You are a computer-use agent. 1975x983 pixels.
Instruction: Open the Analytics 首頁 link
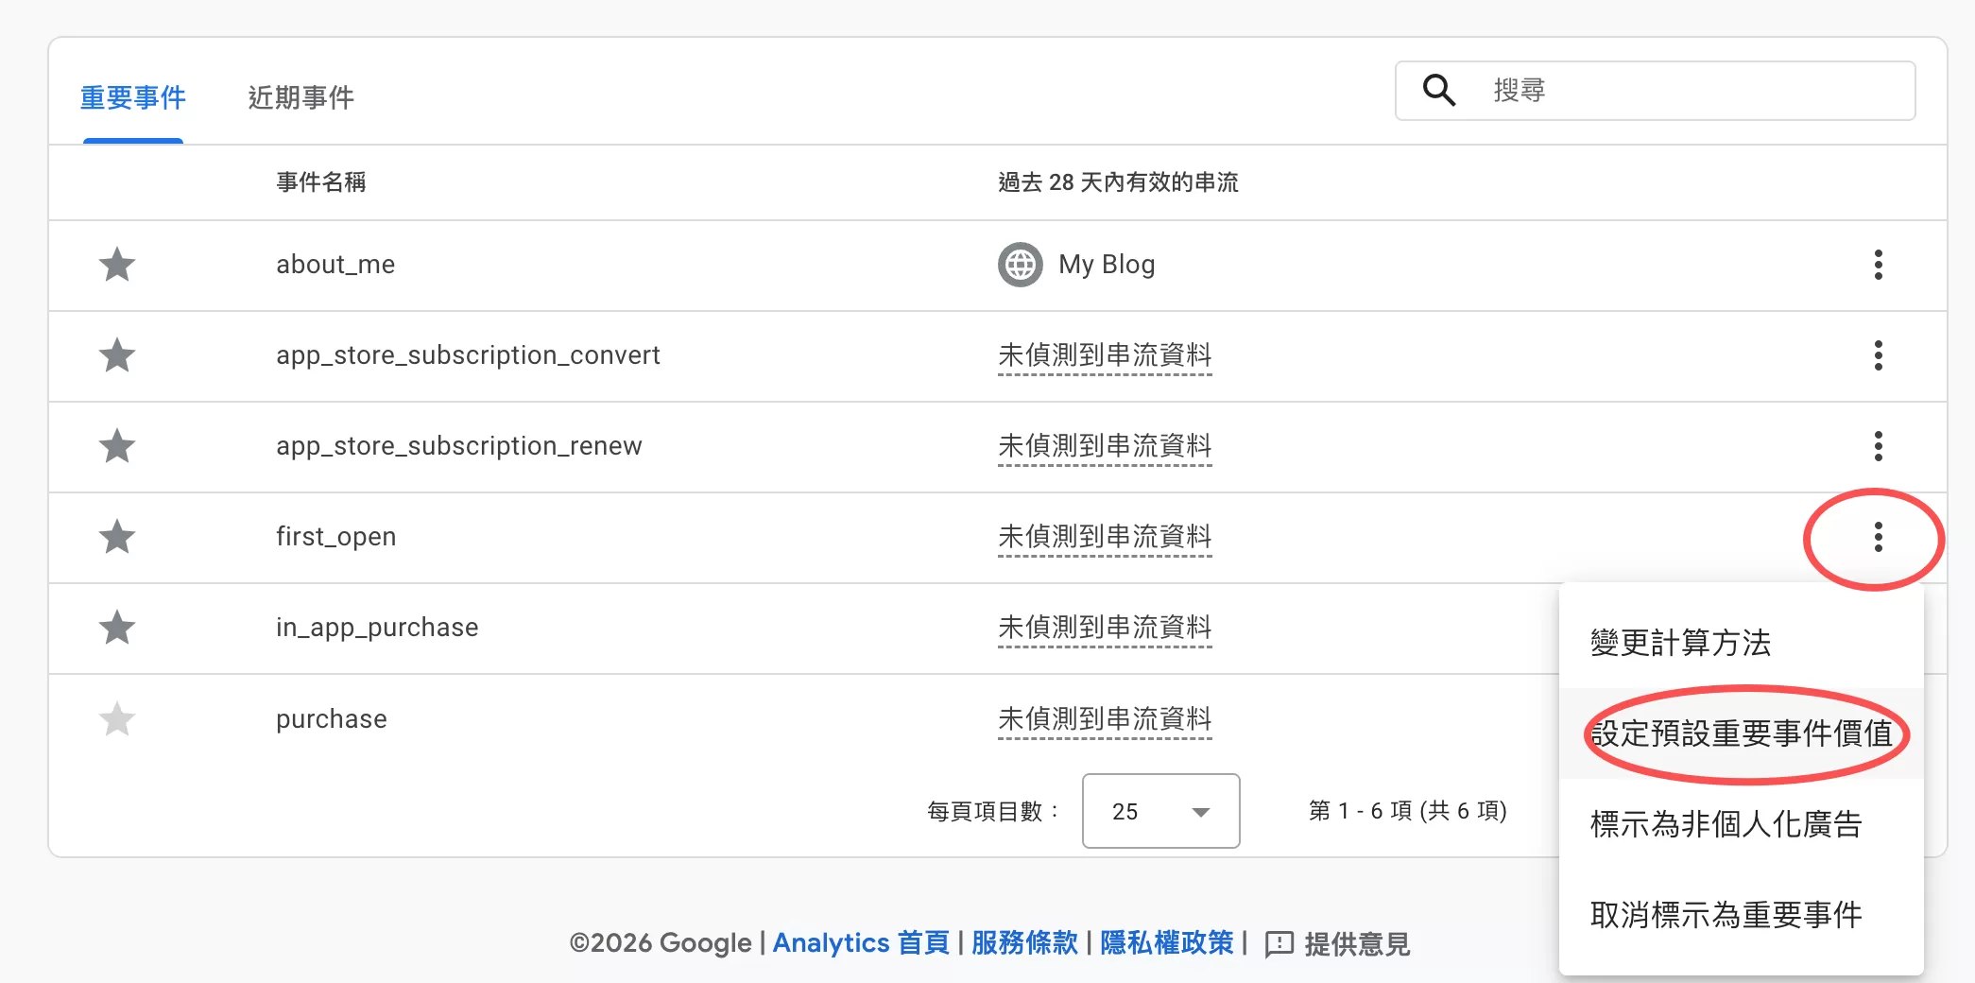coord(861,943)
